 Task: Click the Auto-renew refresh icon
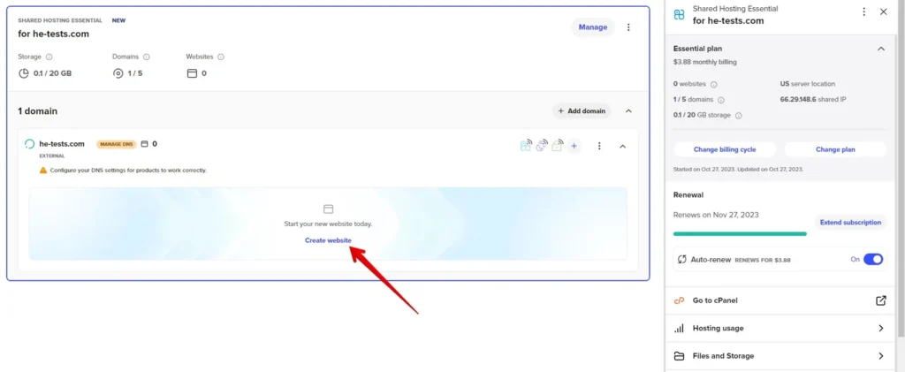(681, 260)
